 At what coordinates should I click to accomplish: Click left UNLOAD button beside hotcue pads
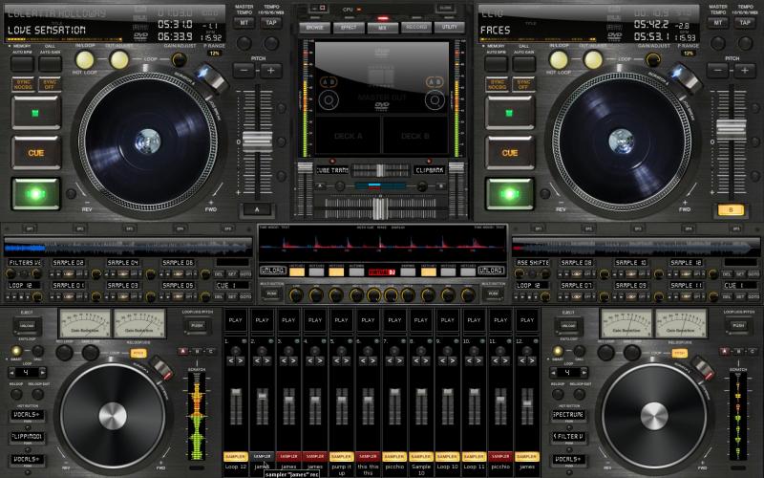[273, 271]
